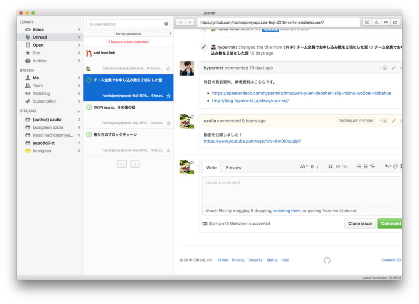Select the Me system stream

point(50,78)
